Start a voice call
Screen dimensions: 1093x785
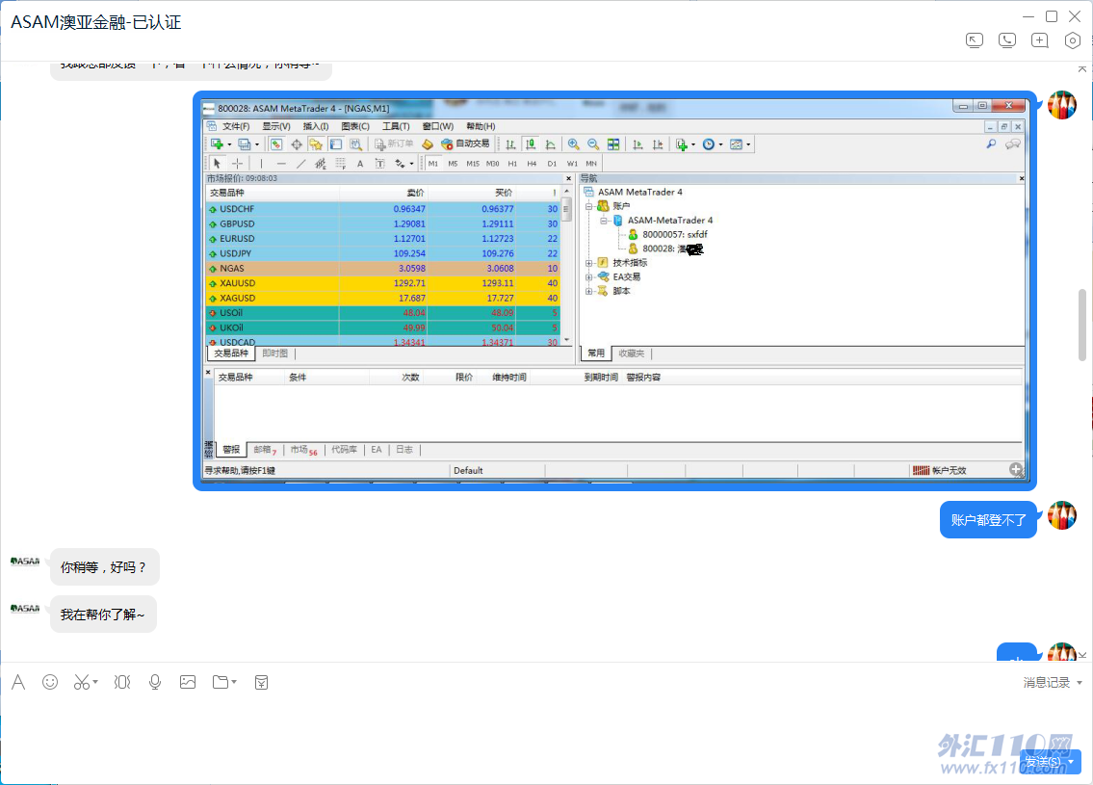1006,40
